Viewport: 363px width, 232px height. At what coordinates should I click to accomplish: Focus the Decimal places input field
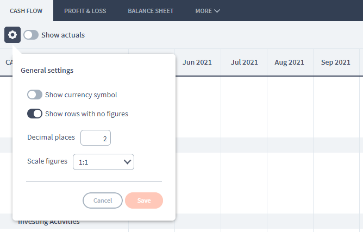(96, 138)
